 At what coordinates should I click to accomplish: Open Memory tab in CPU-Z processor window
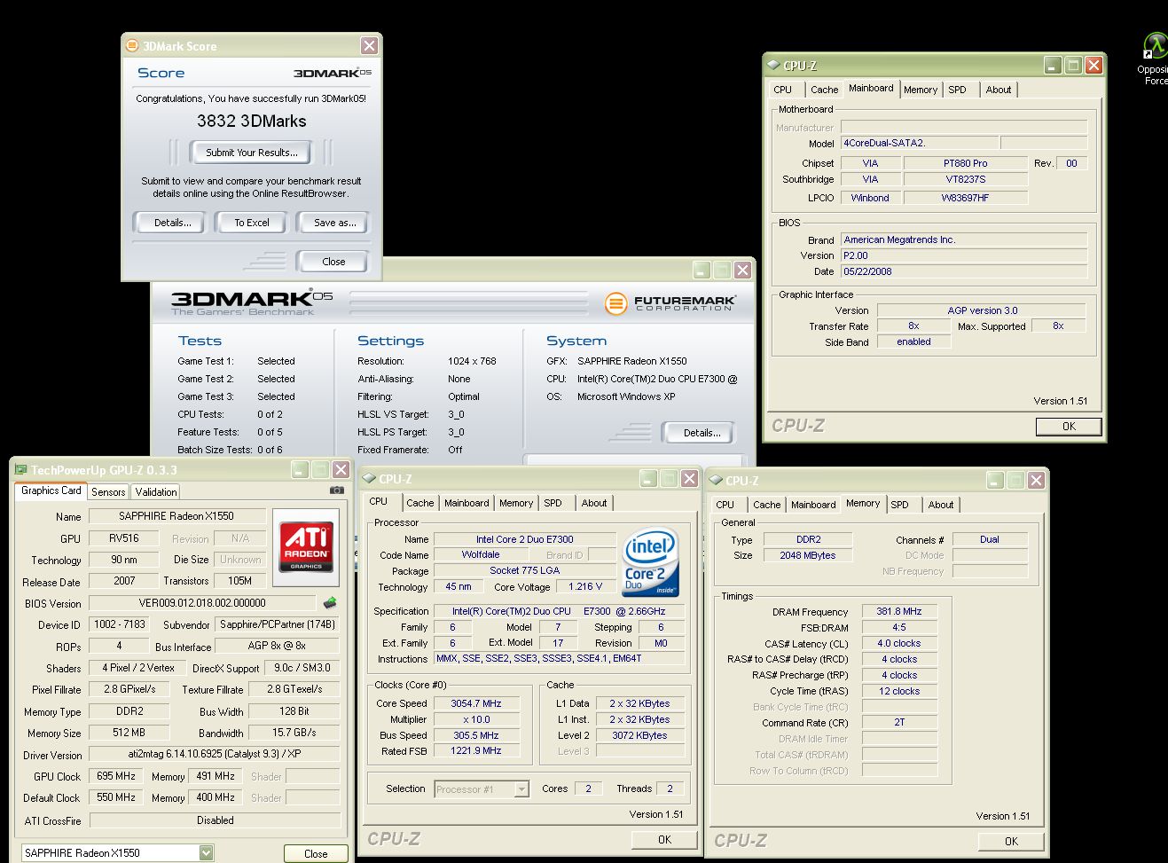(516, 503)
